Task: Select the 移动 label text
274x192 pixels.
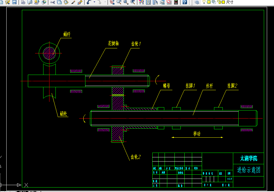Action: tap(197, 133)
